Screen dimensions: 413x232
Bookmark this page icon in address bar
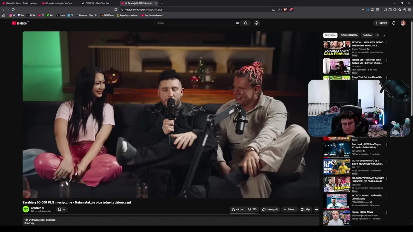click(116, 10)
